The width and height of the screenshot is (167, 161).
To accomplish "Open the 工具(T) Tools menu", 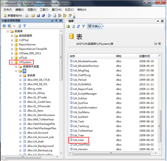I will click(x=44, y=10).
